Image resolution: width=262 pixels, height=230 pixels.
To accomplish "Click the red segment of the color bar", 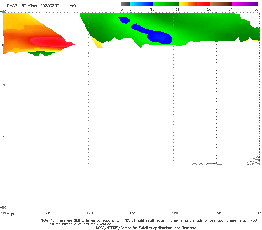I will (203, 4).
